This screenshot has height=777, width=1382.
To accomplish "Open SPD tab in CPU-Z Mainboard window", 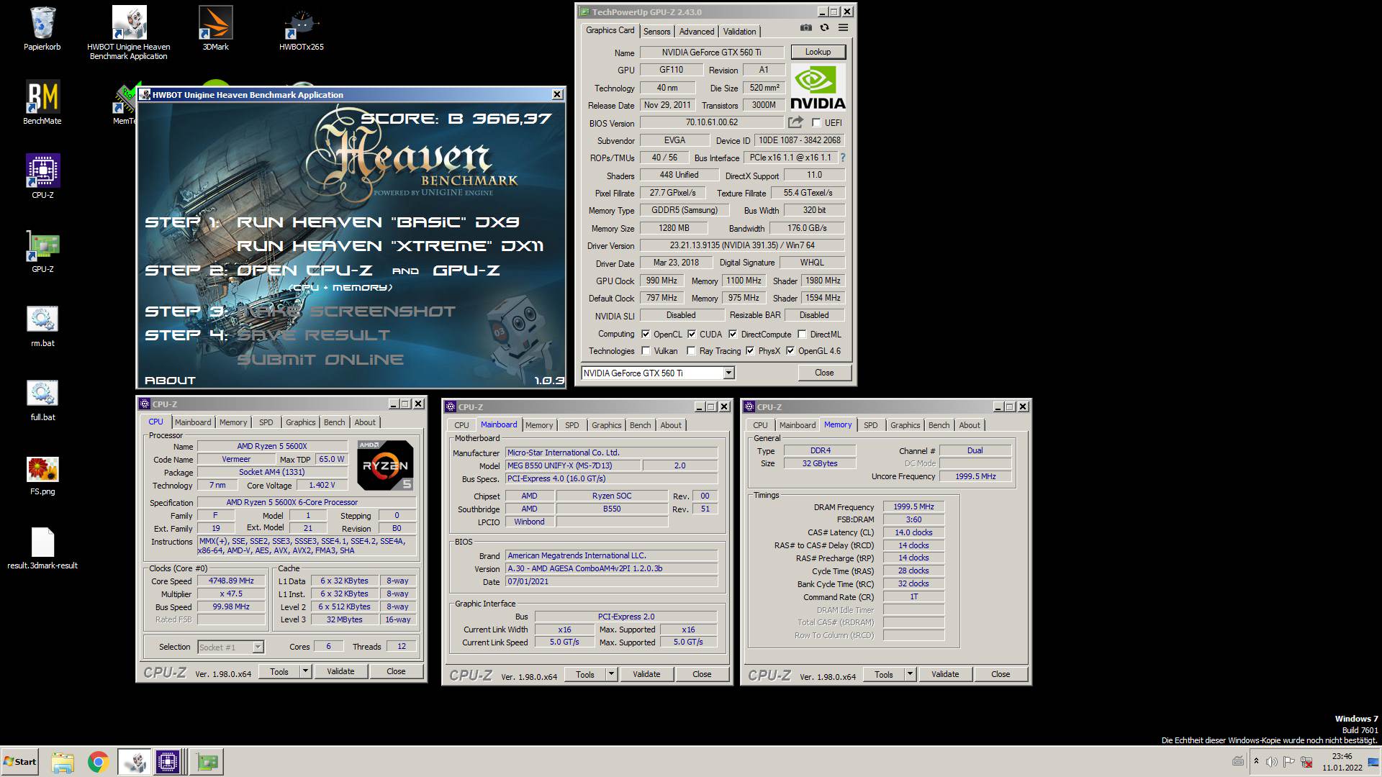I will click(x=572, y=425).
